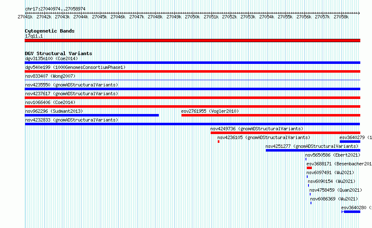Open the nsv6090154 (Wu2021) label
372x228 pixels.
point(331,181)
